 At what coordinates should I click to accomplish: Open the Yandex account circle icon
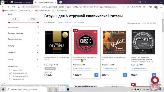click(14, 7)
